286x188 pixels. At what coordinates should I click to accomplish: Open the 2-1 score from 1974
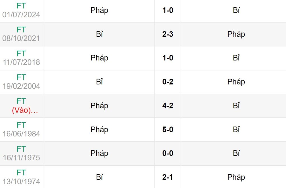(x=168, y=177)
